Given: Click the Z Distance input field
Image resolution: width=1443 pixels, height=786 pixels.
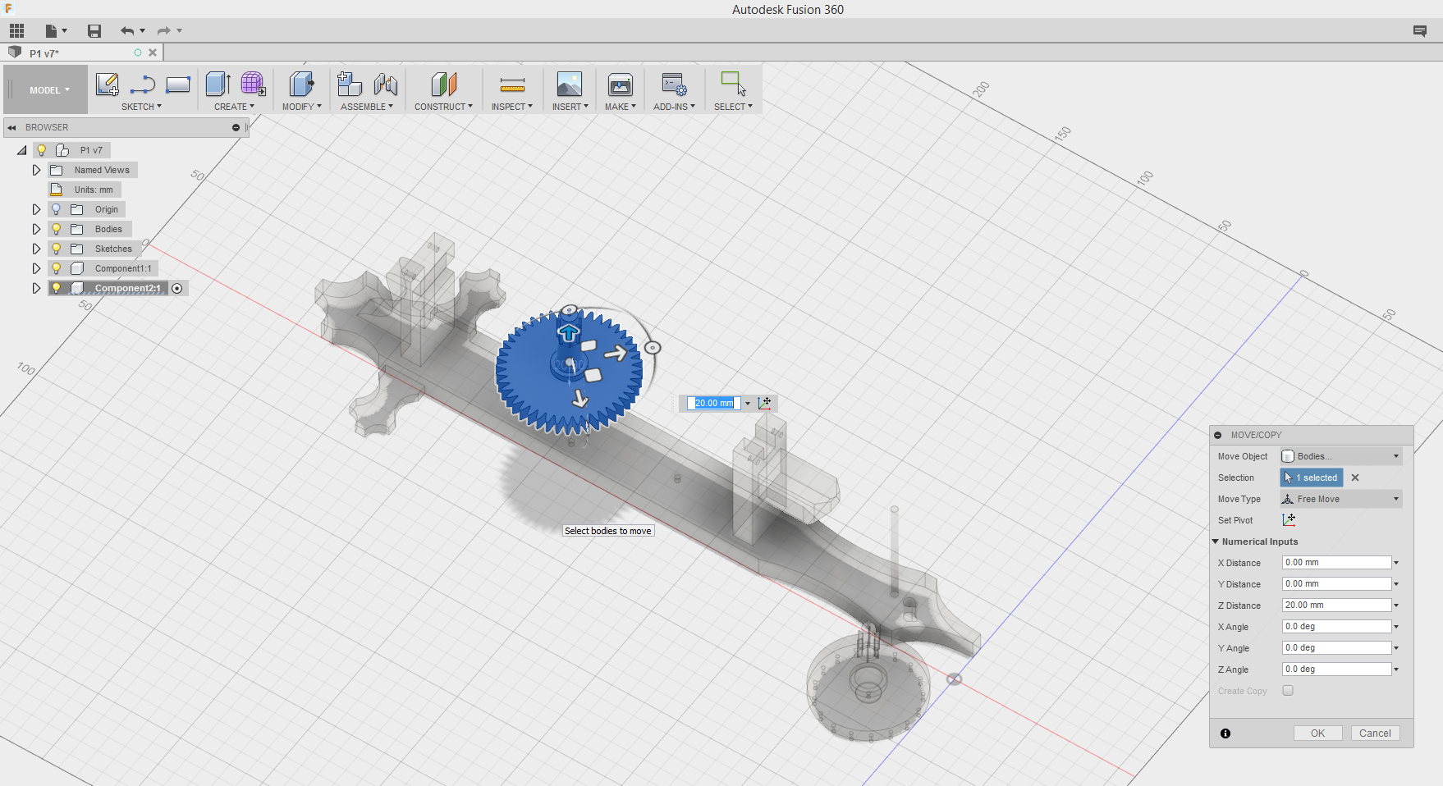Looking at the screenshot, I should [x=1337, y=605].
